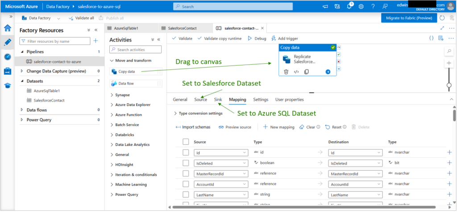Click the user account avatar
The image size is (457, 212).
(451, 6)
